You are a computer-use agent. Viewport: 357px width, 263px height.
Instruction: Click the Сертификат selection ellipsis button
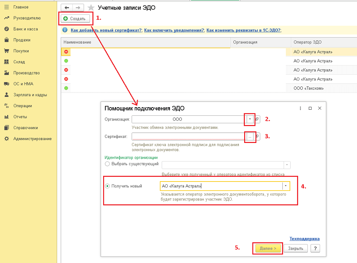tap(250, 137)
